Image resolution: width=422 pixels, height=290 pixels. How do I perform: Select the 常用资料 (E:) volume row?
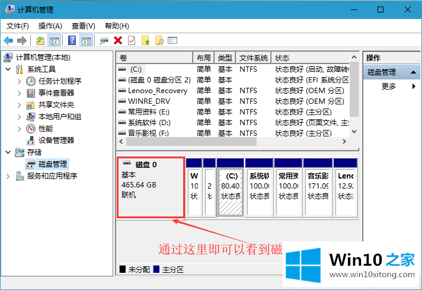pyautogui.click(x=233, y=111)
